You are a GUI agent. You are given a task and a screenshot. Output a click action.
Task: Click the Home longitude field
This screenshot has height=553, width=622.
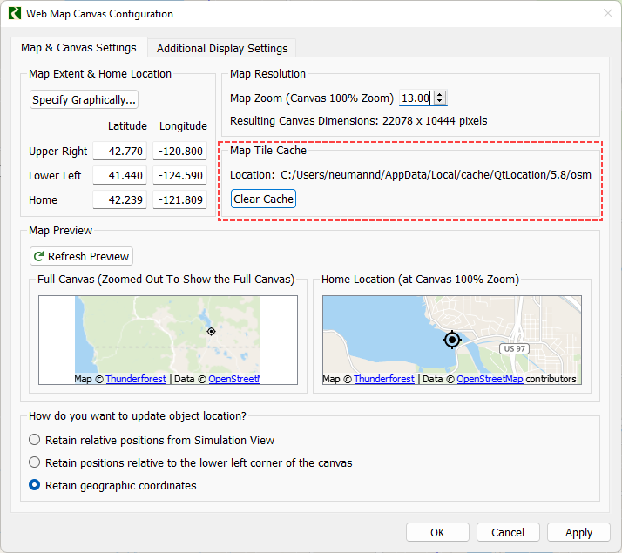pyautogui.click(x=180, y=199)
